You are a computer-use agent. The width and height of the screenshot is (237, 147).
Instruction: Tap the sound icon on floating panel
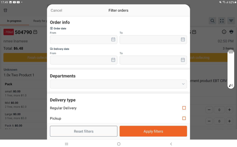point(231,85)
